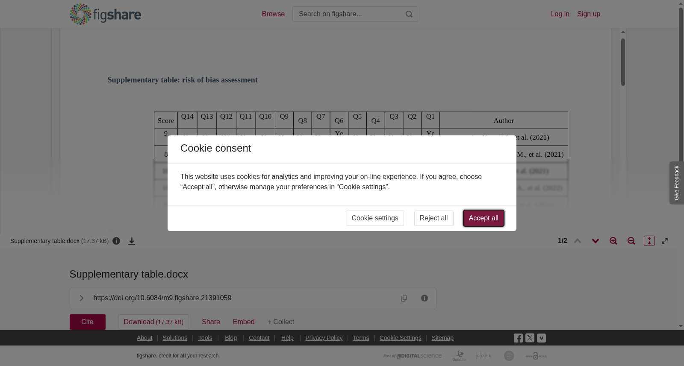
Task: Open figshare Facebook page
Action: click(518, 338)
